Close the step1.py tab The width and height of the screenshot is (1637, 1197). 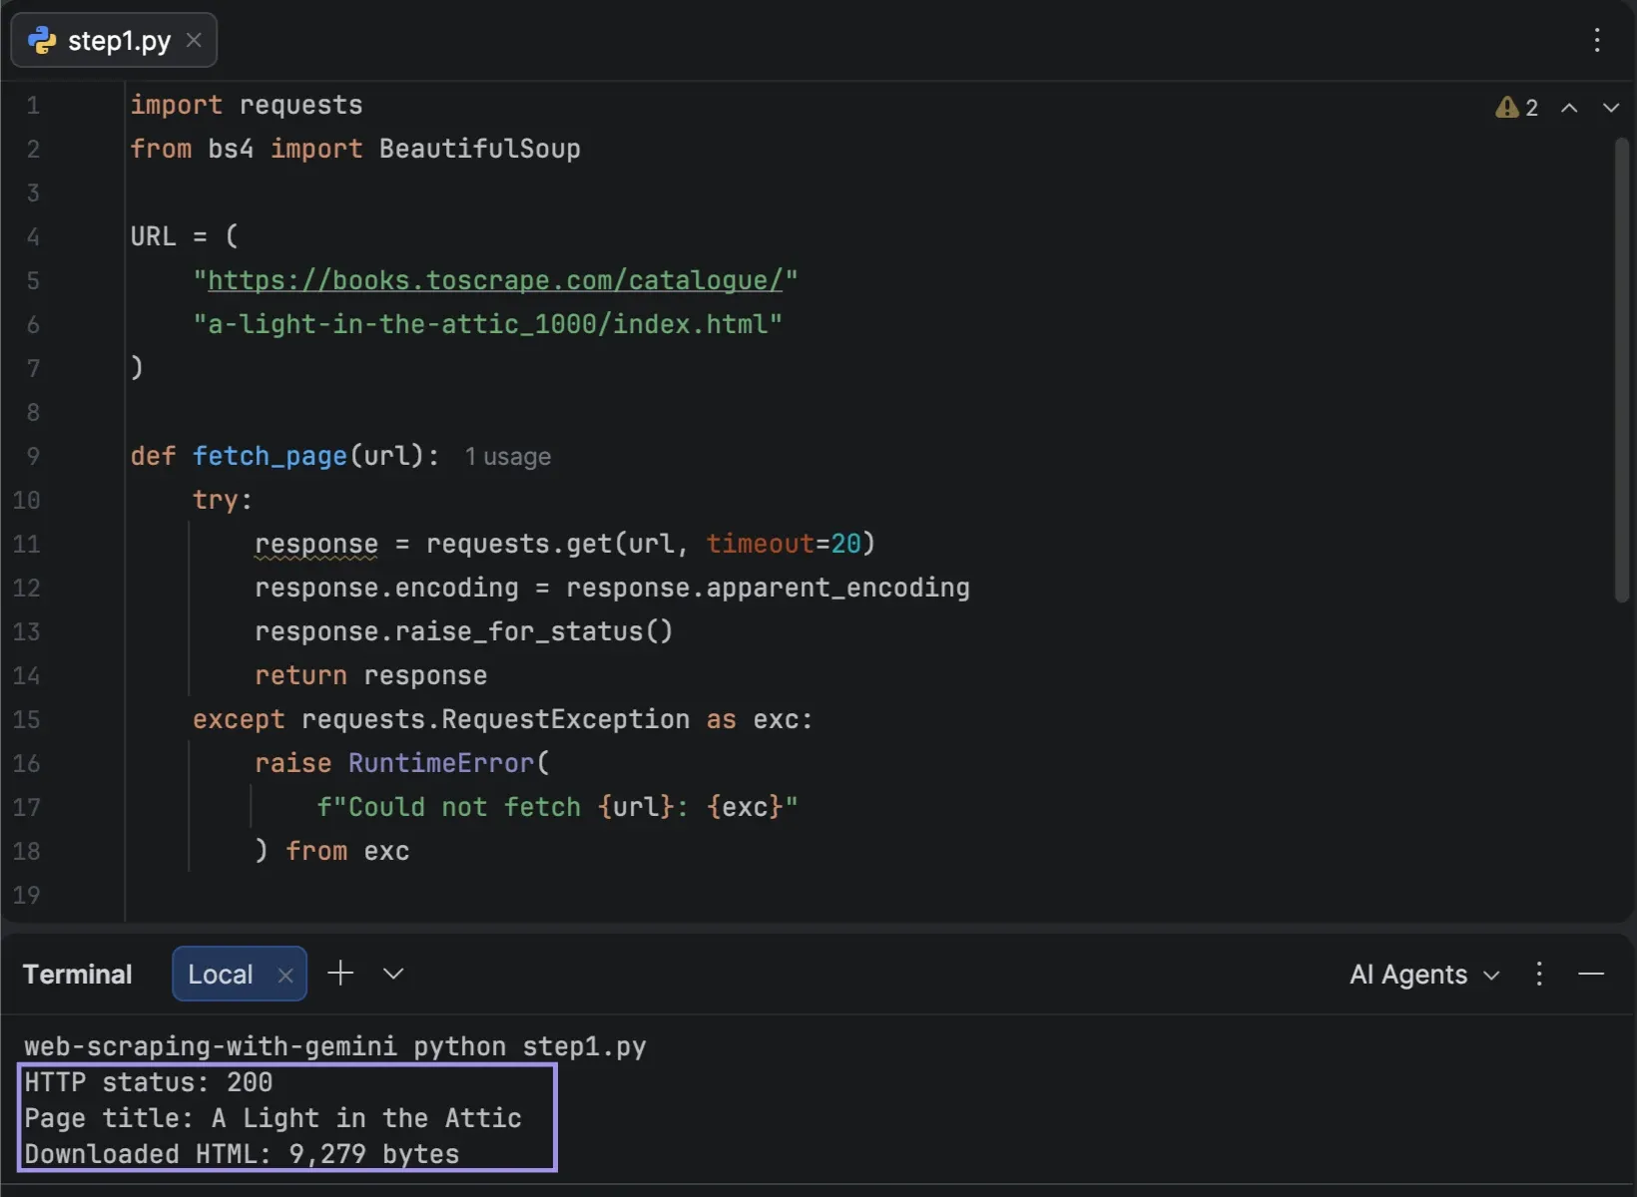coord(195,41)
